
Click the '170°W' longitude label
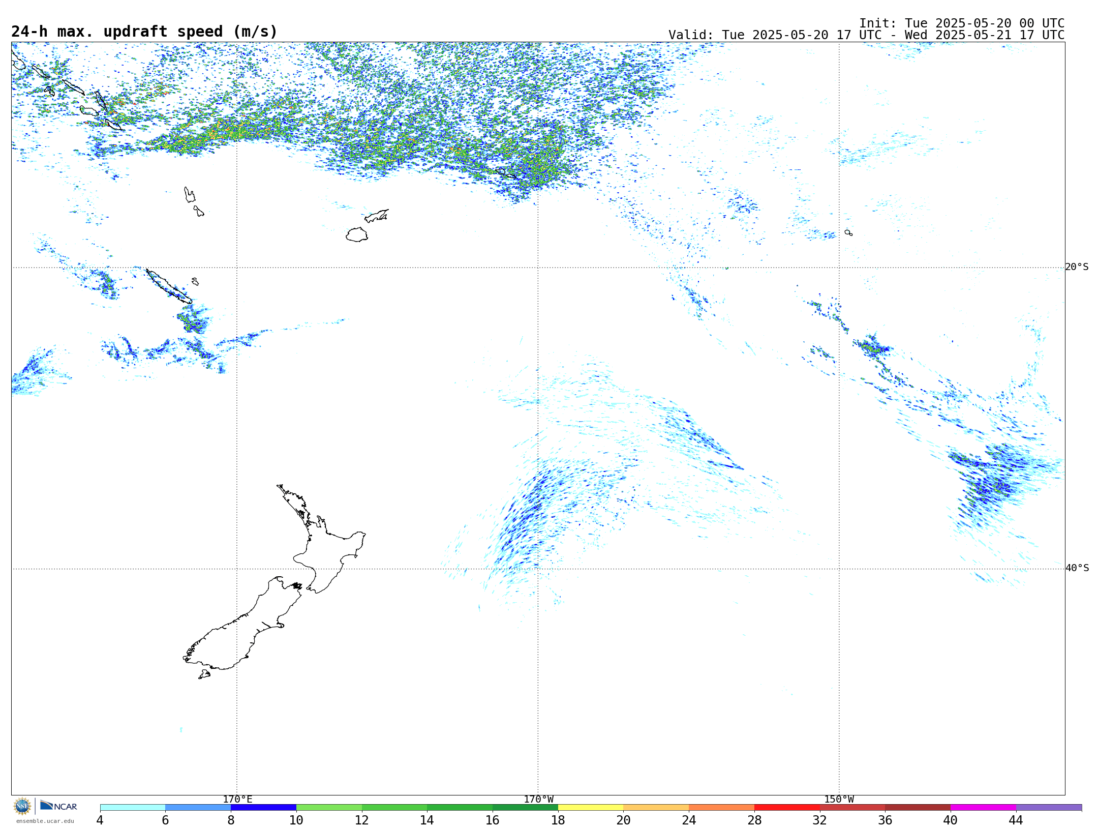538,800
